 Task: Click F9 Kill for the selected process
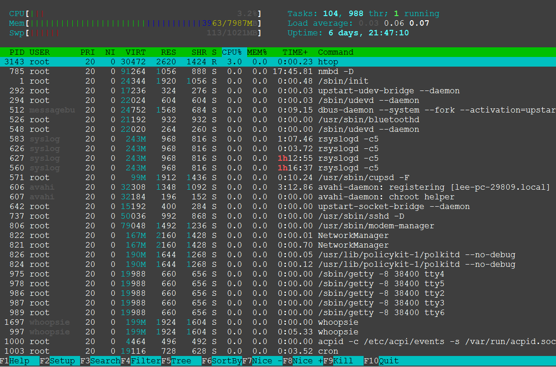[343, 361]
